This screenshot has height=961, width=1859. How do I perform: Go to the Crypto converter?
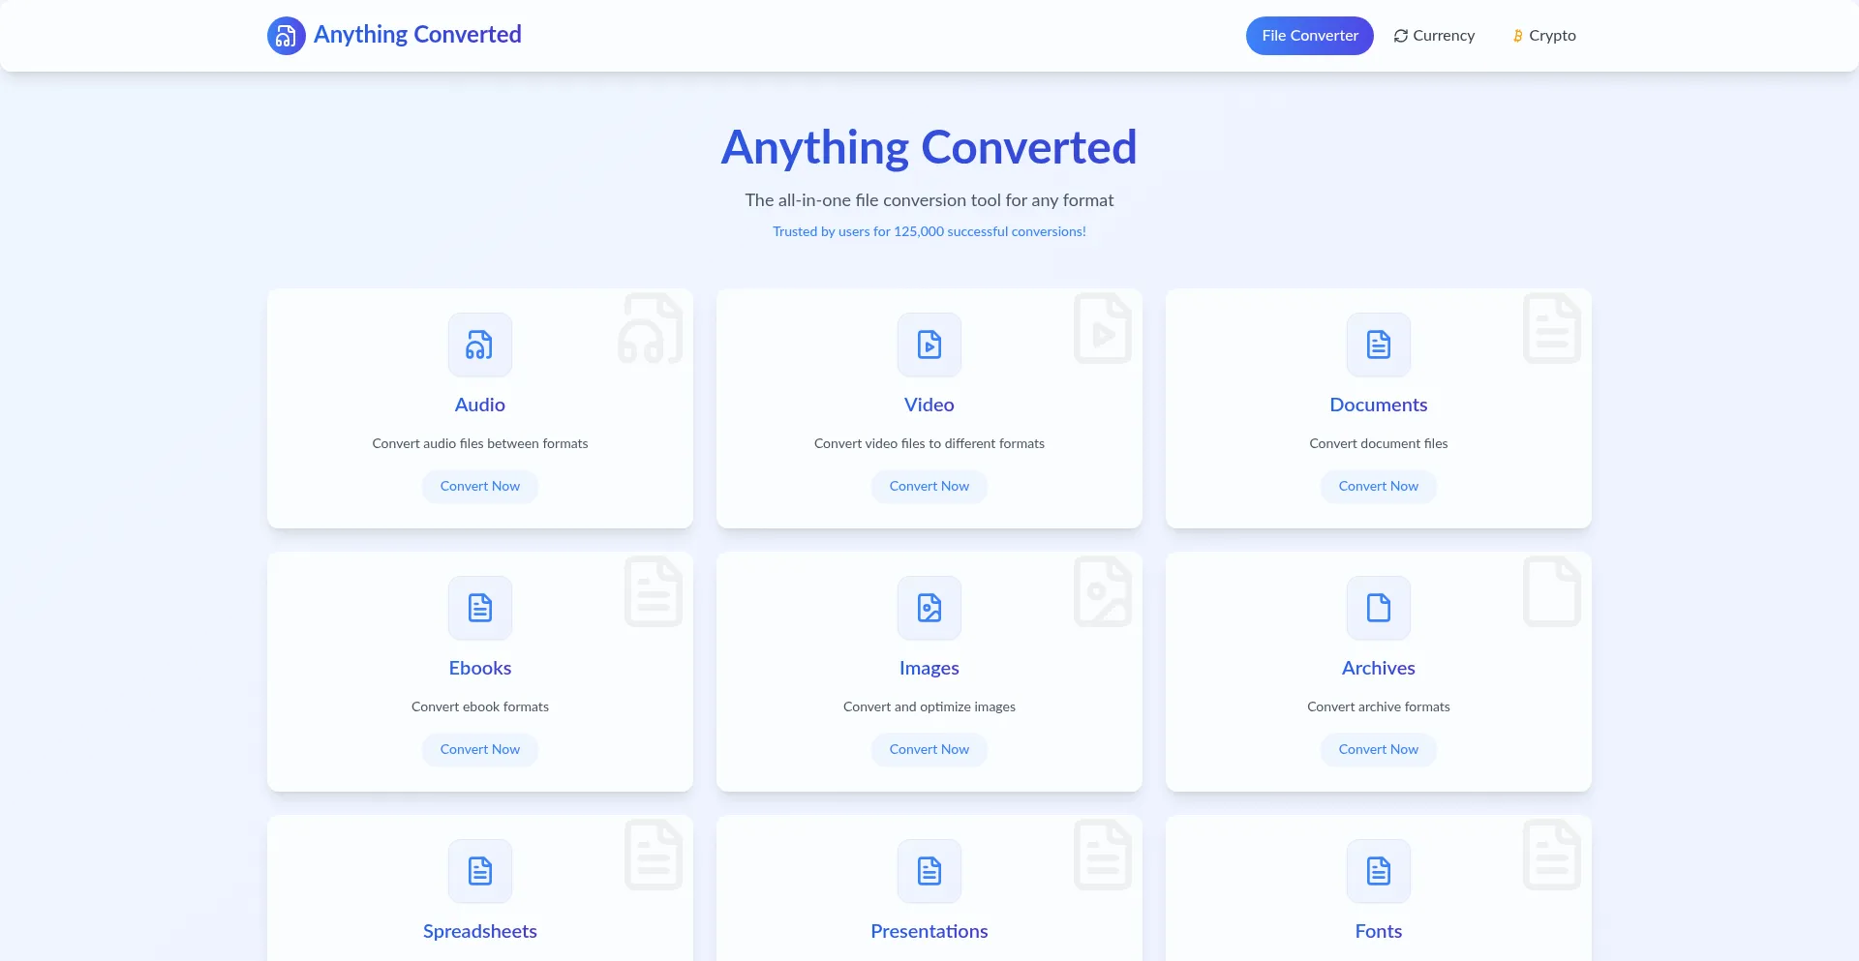click(1544, 36)
